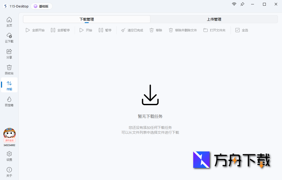Open the 回收站 recycle bin
The width and height of the screenshot is (282, 180).
tap(9, 69)
